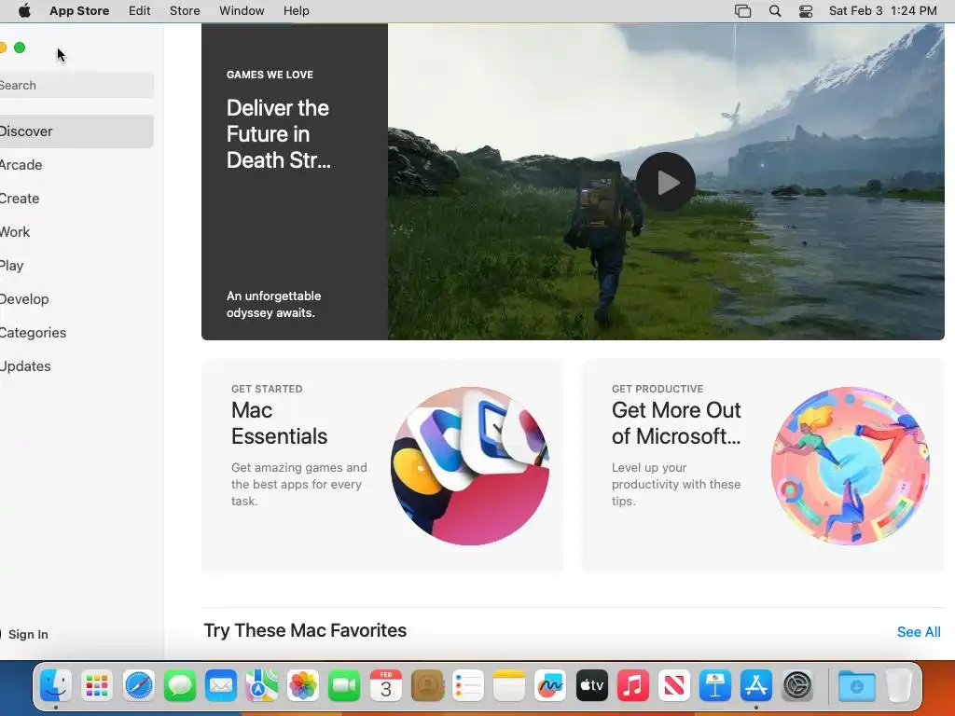955x716 pixels.
Task: Click App Store icon in Dock
Action: pos(756,686)
